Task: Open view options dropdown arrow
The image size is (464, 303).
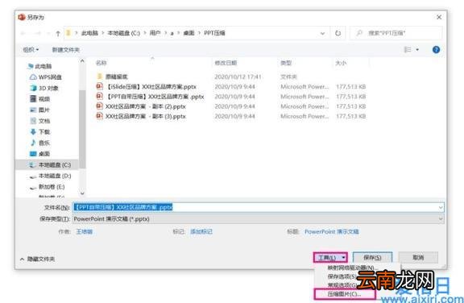Action: tap(417, 50)
